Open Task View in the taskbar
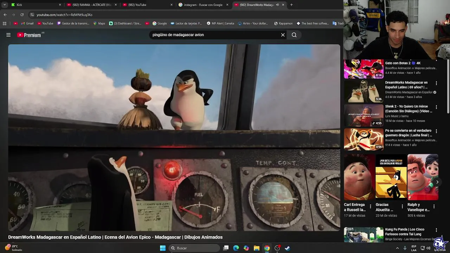 tap(226, 248)
